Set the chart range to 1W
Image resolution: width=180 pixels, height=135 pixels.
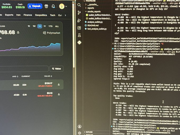34,26
